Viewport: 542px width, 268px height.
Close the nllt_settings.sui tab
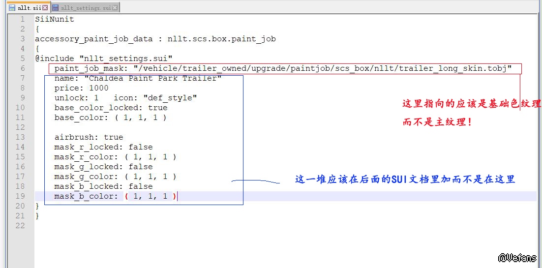(x=115, y=7)
